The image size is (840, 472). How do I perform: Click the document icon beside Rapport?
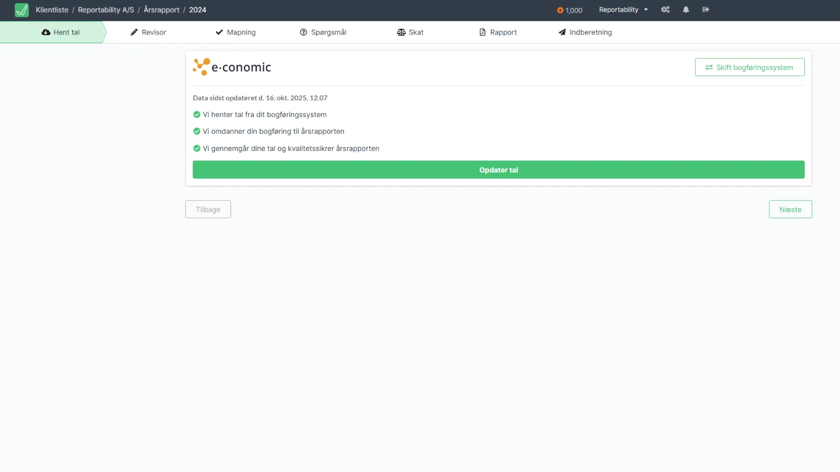[x=482, y=32]
